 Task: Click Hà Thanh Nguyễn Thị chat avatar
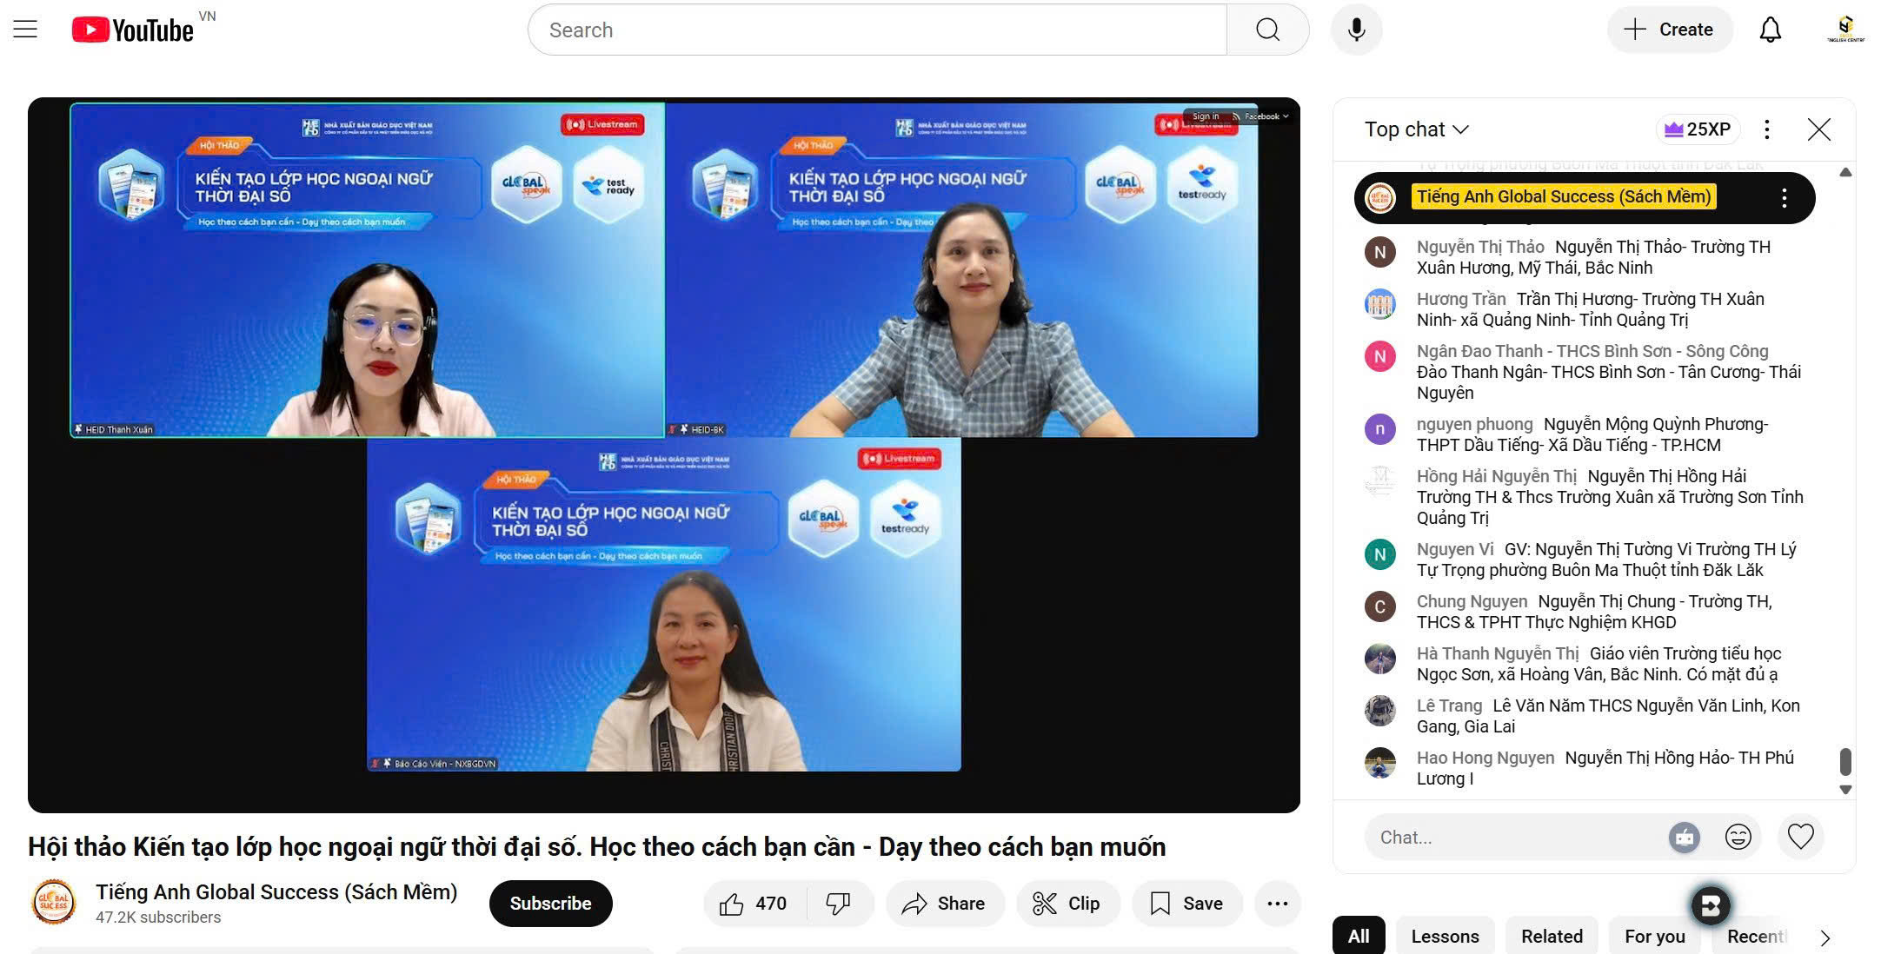tap(1380, 659)
